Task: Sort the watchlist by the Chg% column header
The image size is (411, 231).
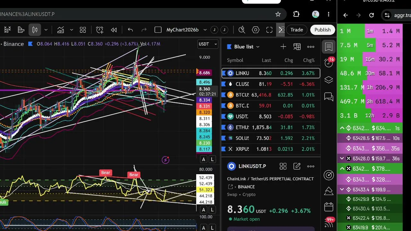Action: point(309,60)
